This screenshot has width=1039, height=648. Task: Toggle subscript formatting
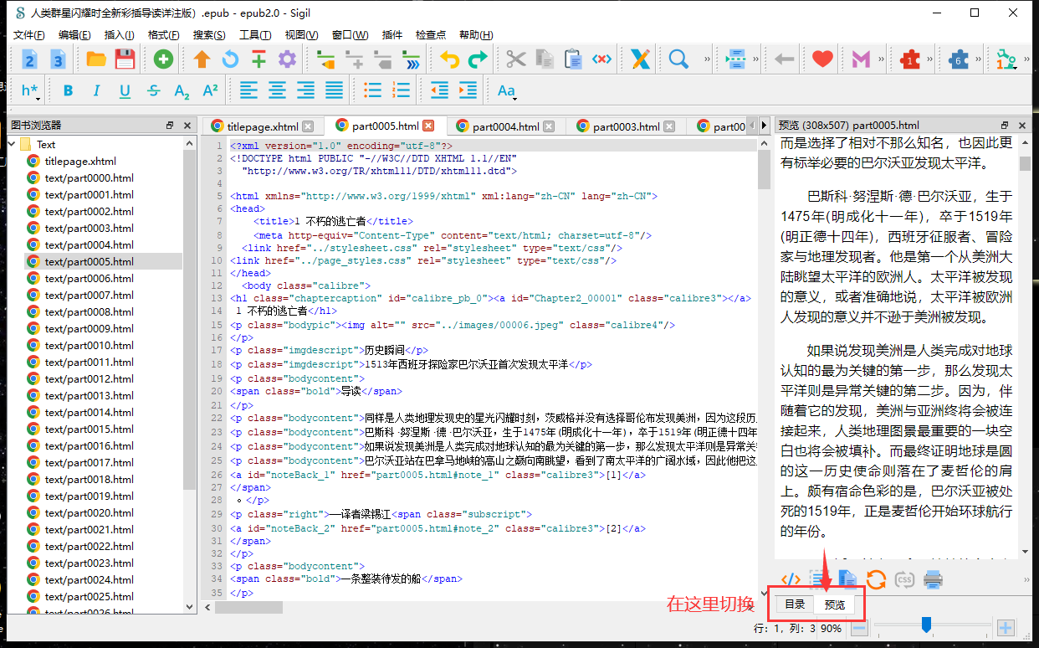pyautogui.click(x=182, y=90)
